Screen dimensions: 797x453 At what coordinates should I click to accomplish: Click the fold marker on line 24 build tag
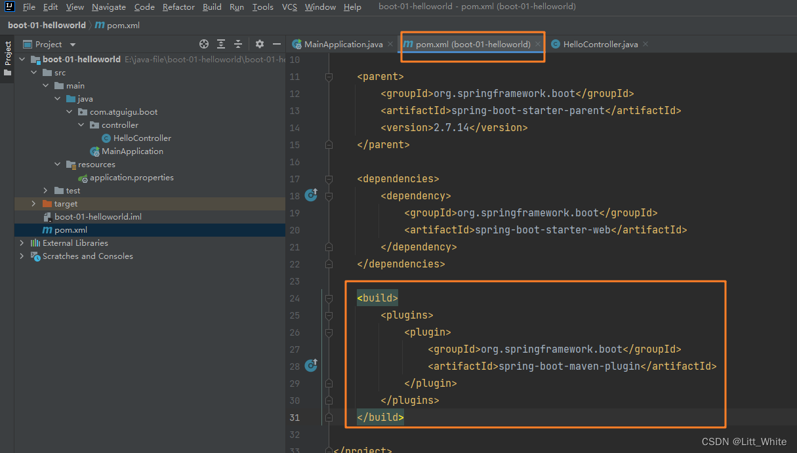[329, 298]
